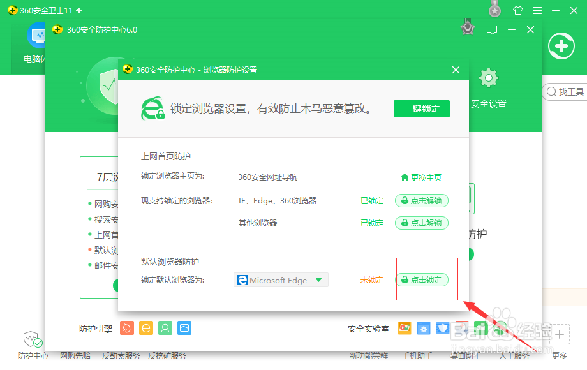This screenshot has height=370, width=587.
Task: Select the green person protection engine icon
Action: point(165,328)
